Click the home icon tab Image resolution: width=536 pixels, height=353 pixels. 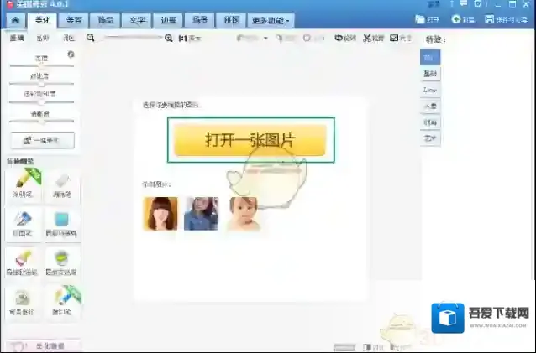(x=14, y=19)
